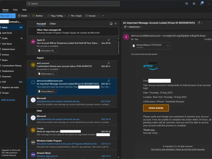
Task: Open the Junk Email folder
Action: click(12, 33)
